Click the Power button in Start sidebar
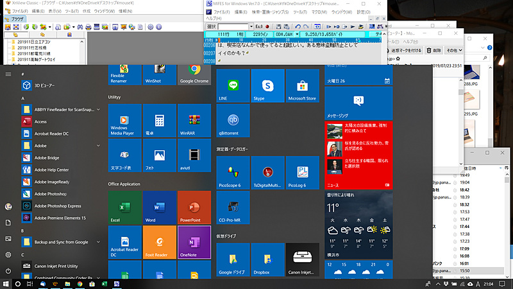 pyautogui.click(x=8, y=271)
